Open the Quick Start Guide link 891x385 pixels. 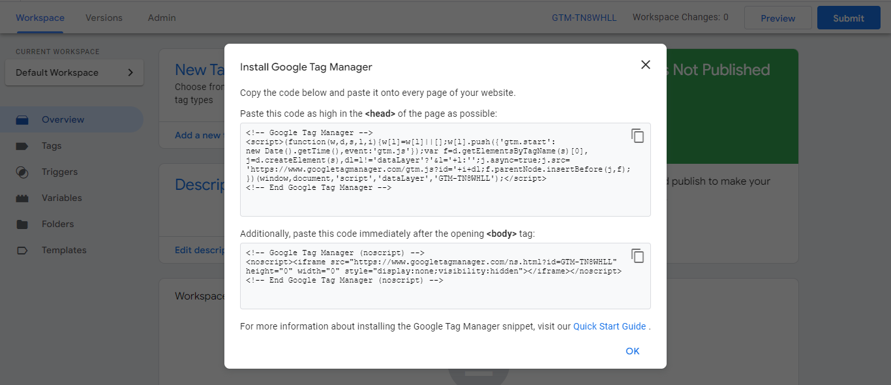609,326
